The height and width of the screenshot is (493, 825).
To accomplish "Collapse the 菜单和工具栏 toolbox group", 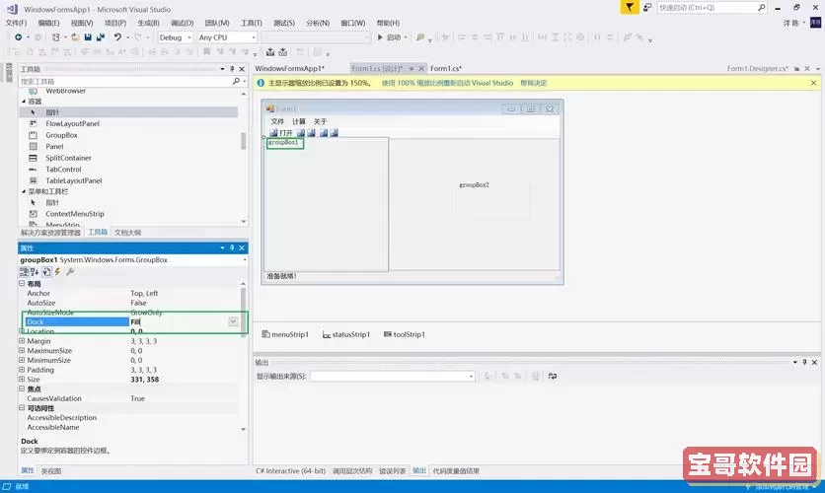I will pos(23,191).
